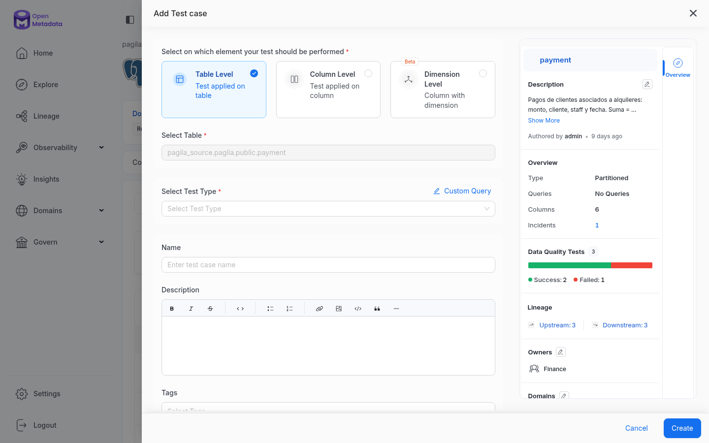Click the Data Quality Tests count badge

click(593, 252)
